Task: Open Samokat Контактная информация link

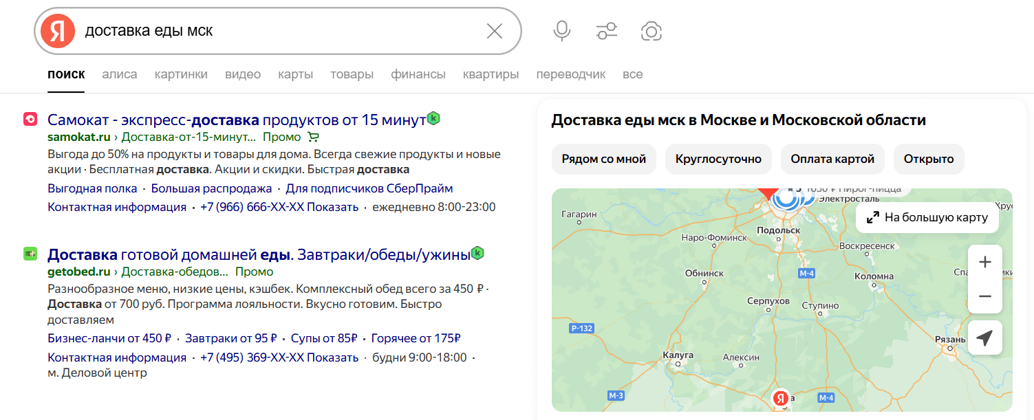Action: [117, 207]
